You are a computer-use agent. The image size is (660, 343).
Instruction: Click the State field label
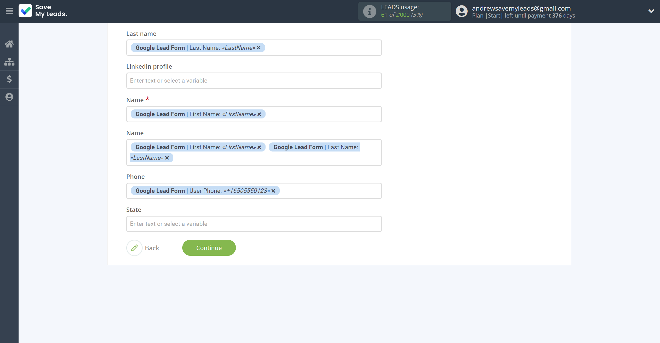point(134,210)
